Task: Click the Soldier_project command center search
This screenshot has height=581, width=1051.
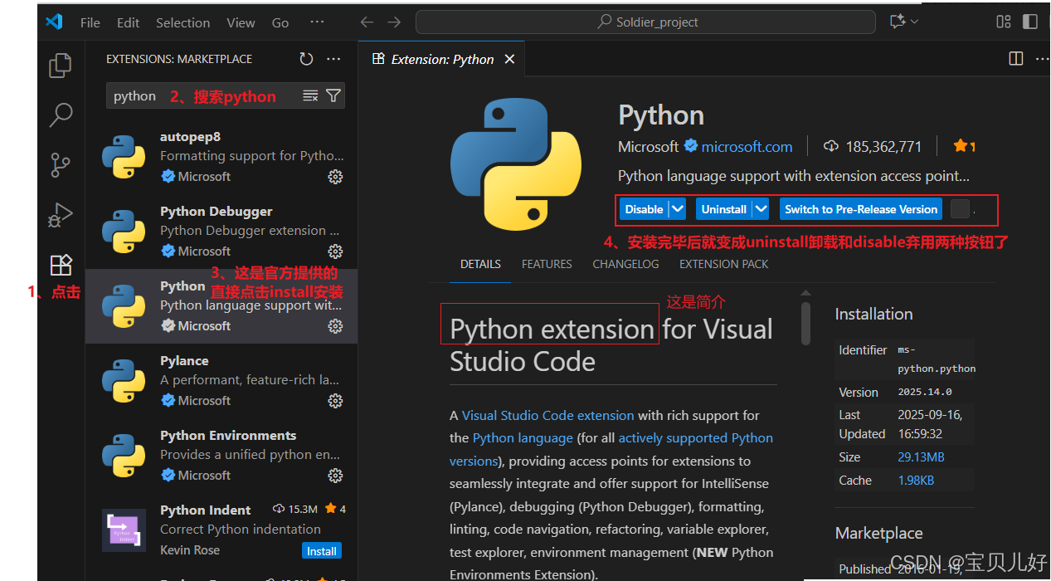Action: pyautogui.click(x=645, y=22)
